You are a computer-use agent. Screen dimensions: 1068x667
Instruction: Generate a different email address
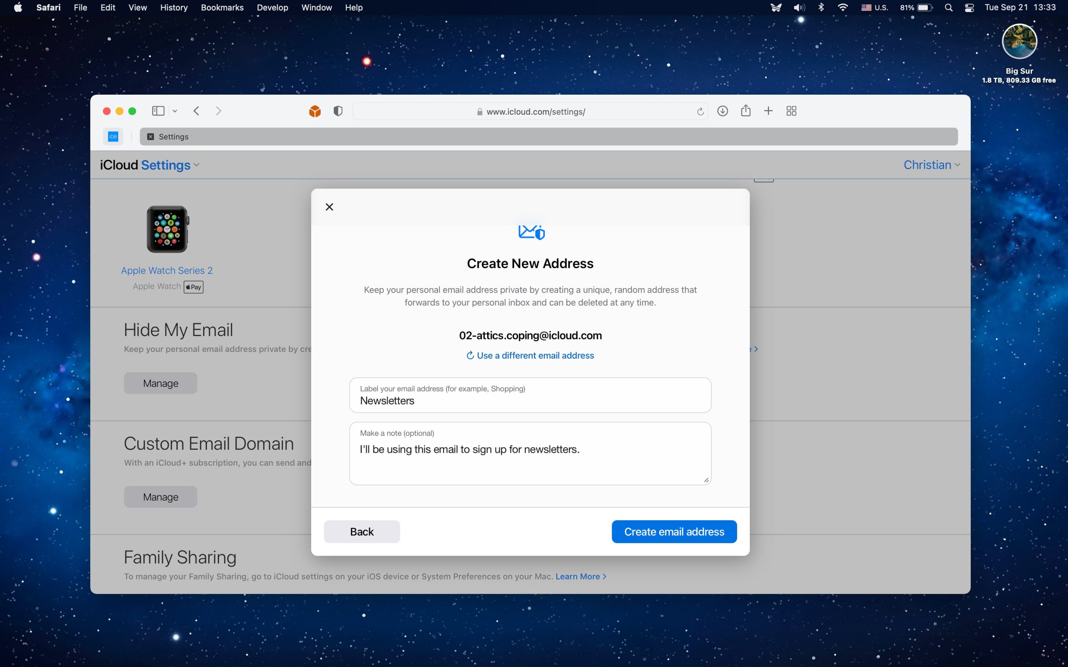(x=530, y=356)
